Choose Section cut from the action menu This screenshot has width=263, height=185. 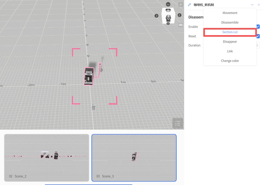[x=230, y=32]
